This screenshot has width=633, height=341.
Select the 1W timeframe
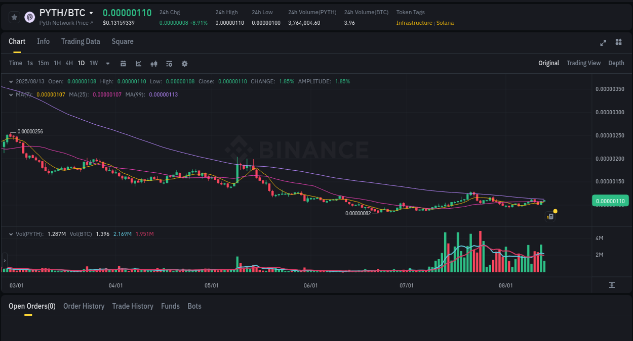point(93,63)
